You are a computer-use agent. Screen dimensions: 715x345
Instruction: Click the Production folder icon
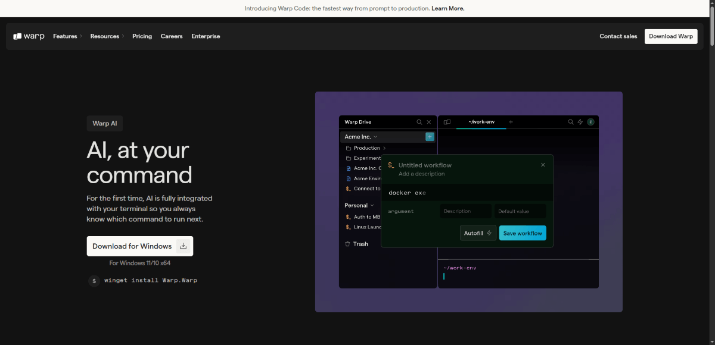click(x=349, y=148)
